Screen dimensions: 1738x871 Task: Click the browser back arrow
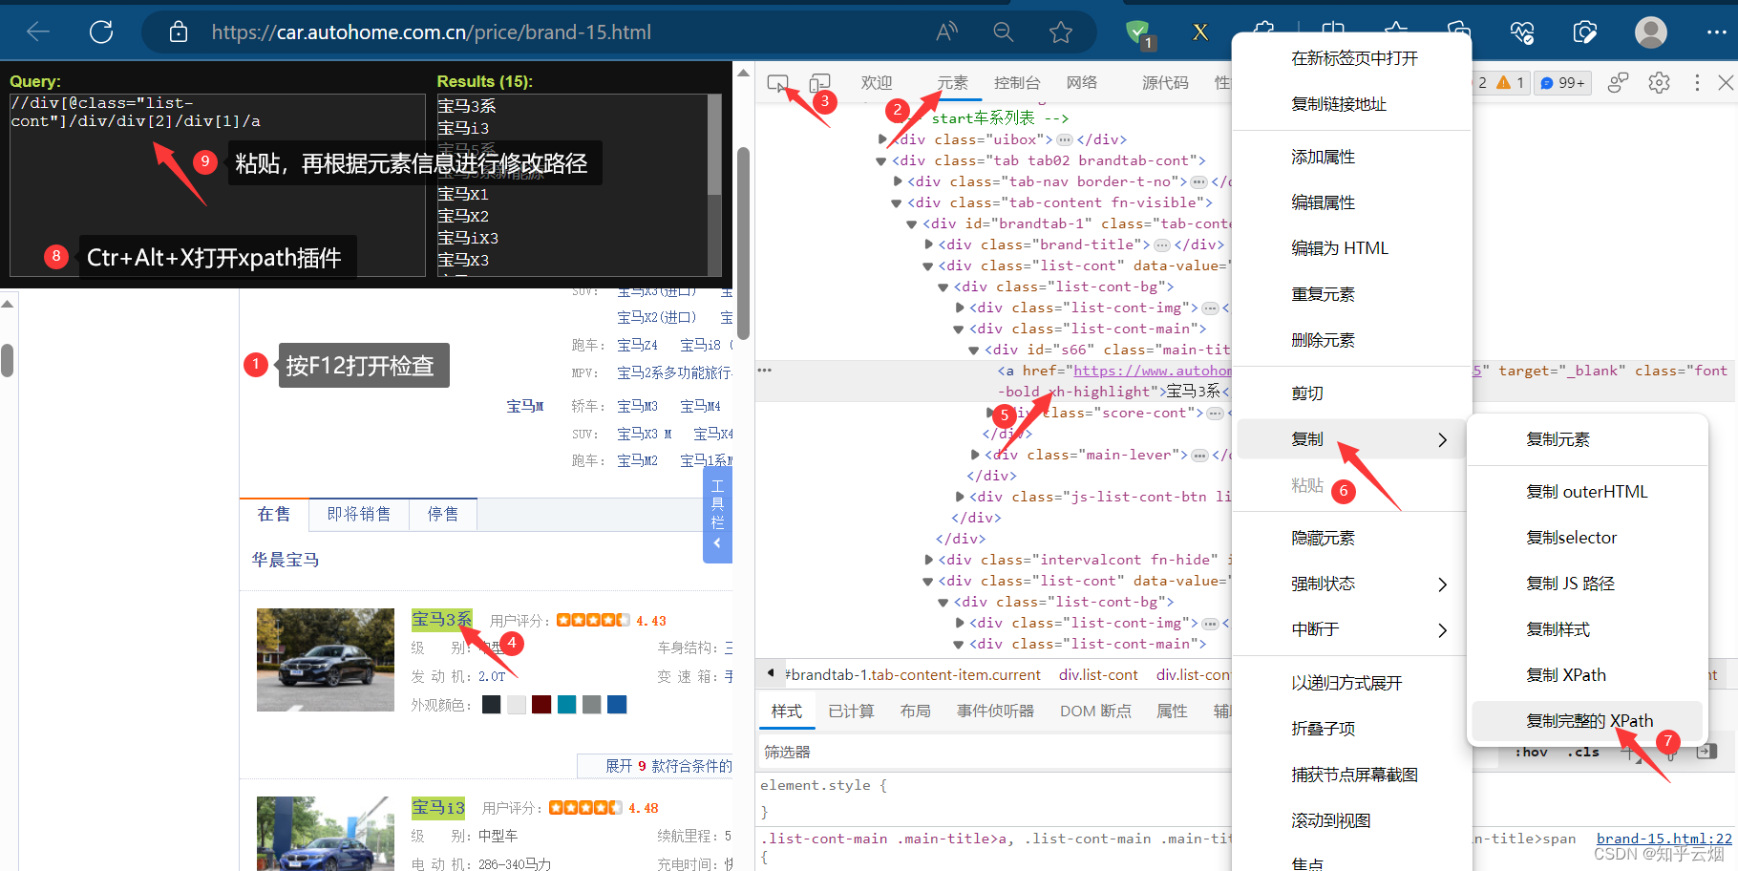coord(38,32)
